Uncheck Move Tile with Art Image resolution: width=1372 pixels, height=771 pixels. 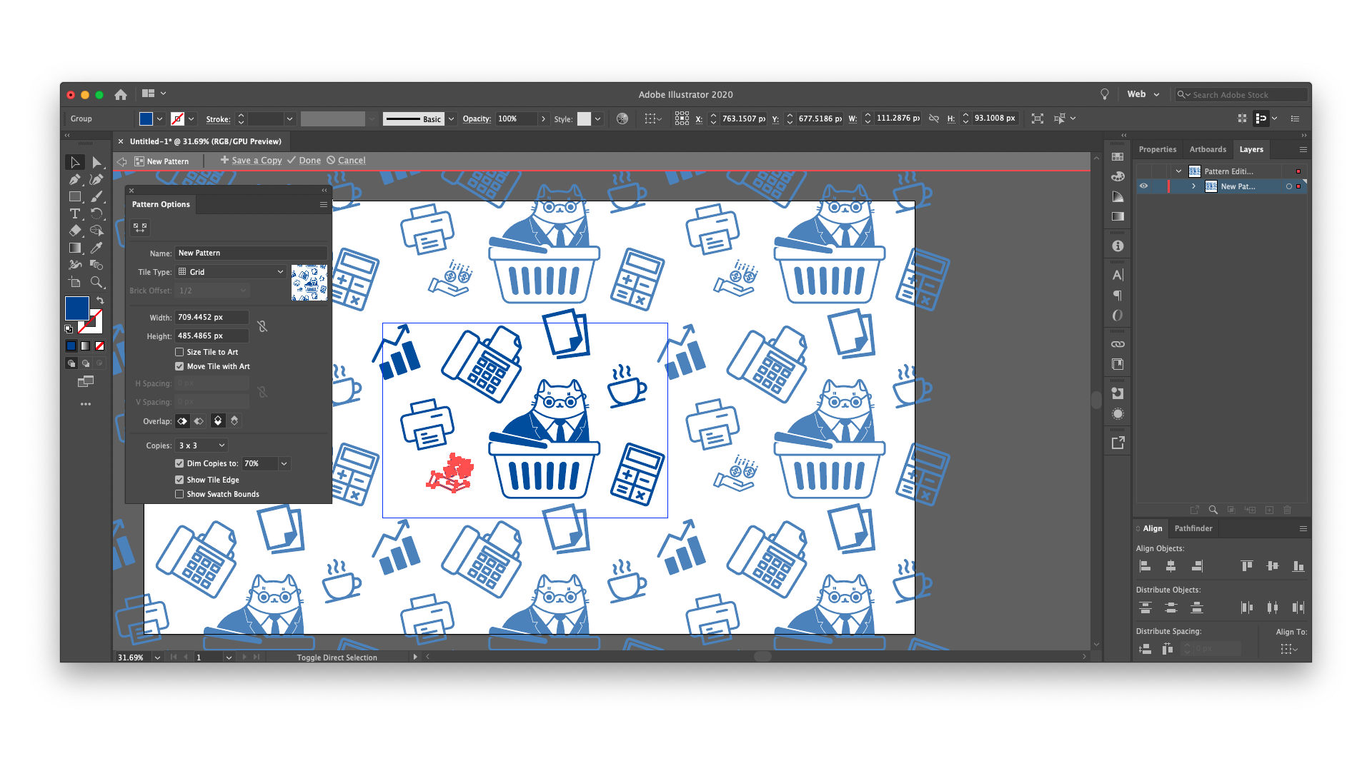pyautogui.click(x=179, y=366)
